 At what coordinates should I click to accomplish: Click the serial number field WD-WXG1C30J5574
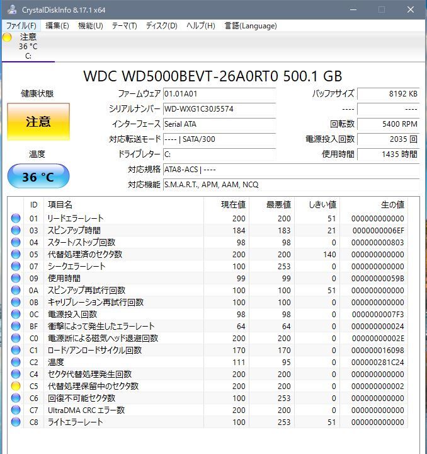tap(219, 109)
